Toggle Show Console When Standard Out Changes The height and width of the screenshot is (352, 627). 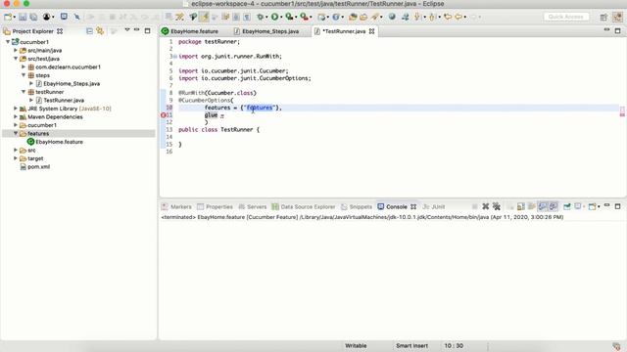tap(542, 206)
